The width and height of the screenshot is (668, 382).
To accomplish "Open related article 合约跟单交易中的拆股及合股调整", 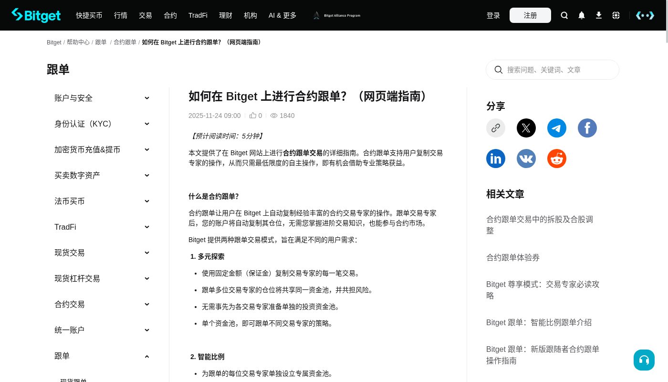I will pyautogui.click(x=540, y=225).
